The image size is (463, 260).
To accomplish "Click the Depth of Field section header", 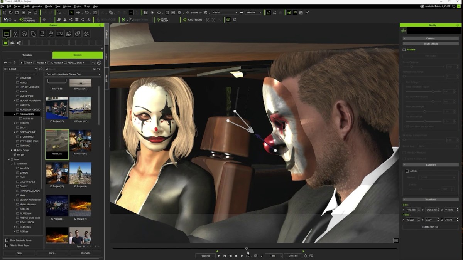I will tap(431, 44).
